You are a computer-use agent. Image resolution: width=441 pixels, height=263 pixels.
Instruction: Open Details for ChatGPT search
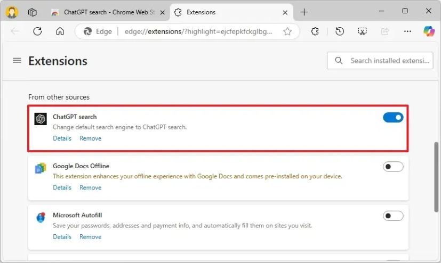62,138
